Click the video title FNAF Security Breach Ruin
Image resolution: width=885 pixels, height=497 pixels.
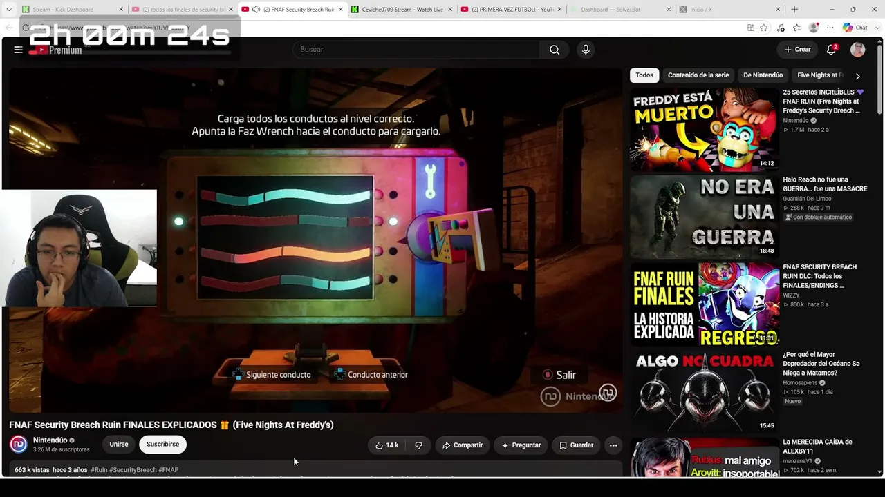pyautogui.click(x=171, y=425)
